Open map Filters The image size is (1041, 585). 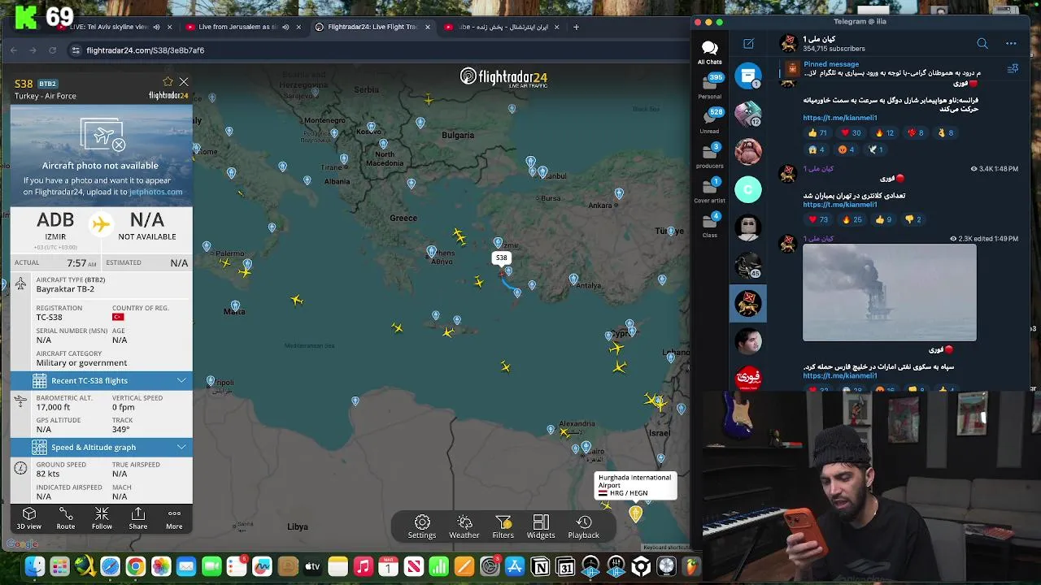pyautogui.click(x=503, y=526)
